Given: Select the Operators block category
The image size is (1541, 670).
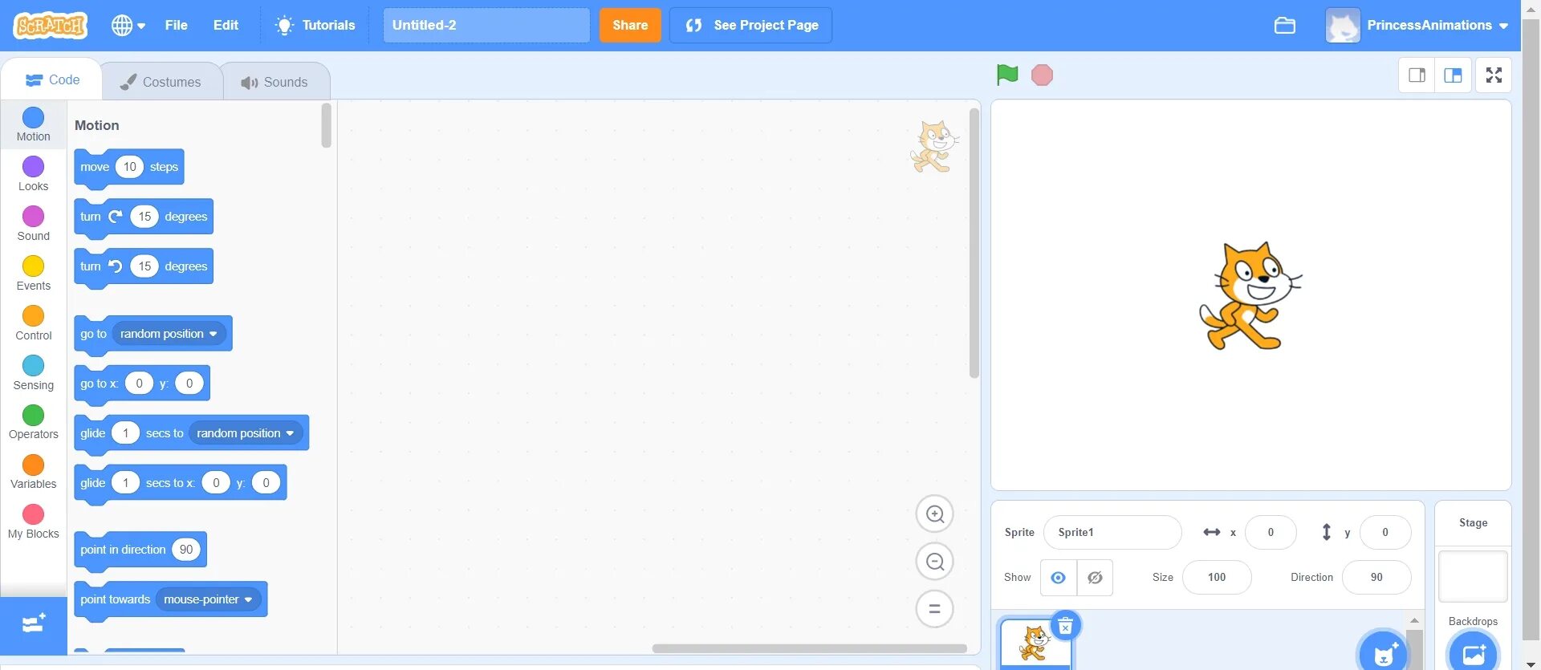Looking at the screenshot, I should (x=33, y=423).
